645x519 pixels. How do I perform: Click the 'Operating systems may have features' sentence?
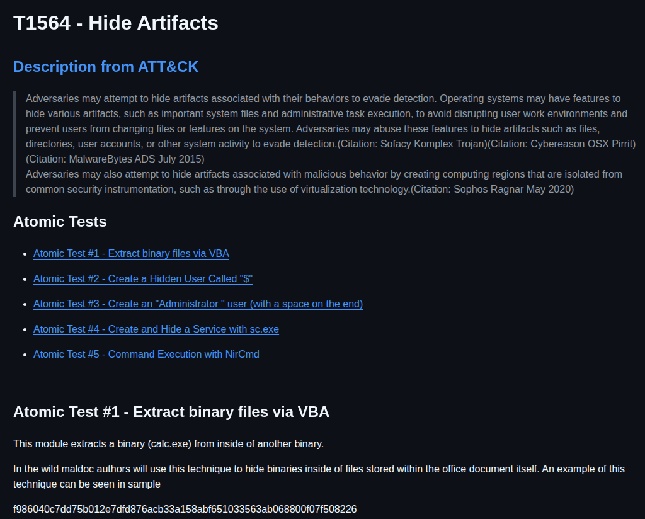click(x=530, y=98)
